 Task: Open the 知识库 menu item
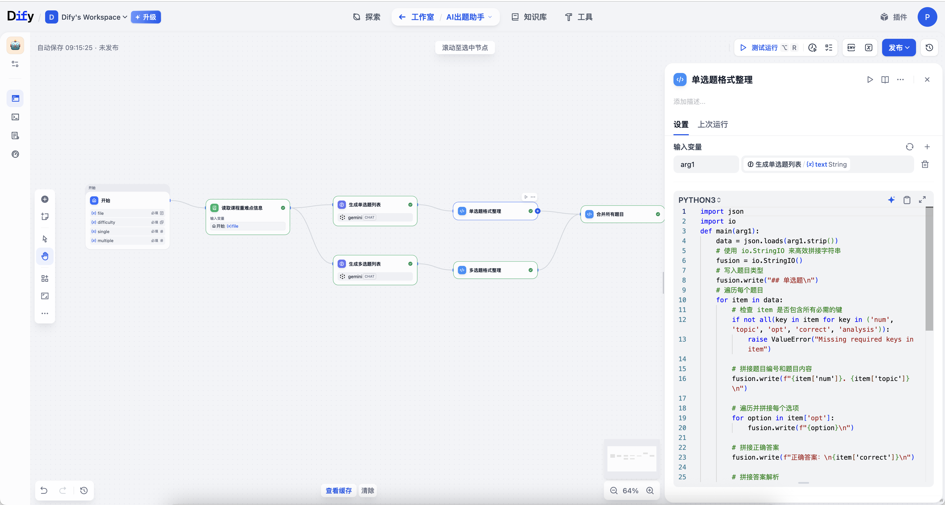529,17
